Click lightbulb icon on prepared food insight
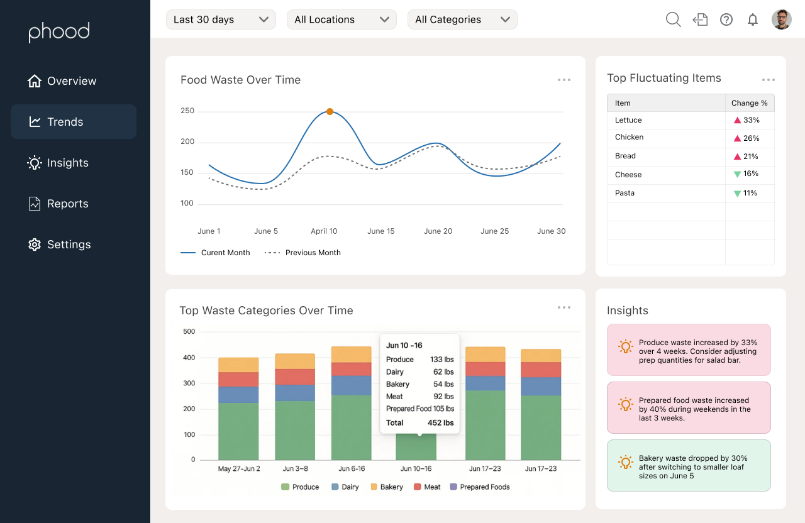 click(x=625, y=405)
